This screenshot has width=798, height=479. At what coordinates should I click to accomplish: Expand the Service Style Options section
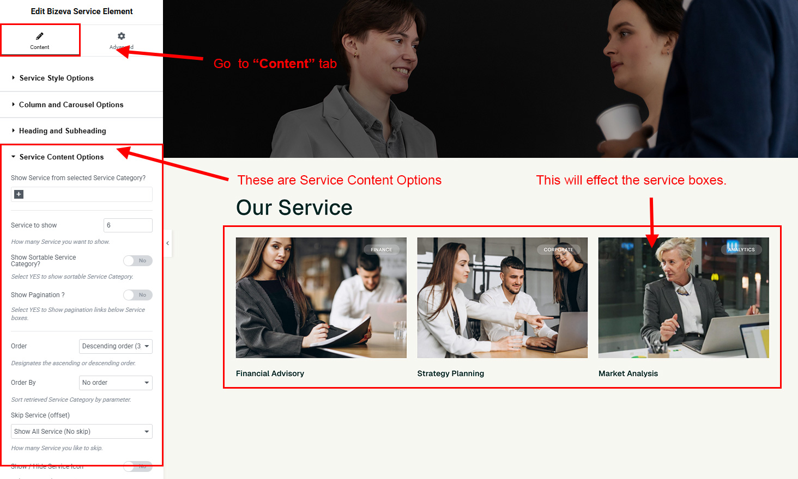coord(57,78)
